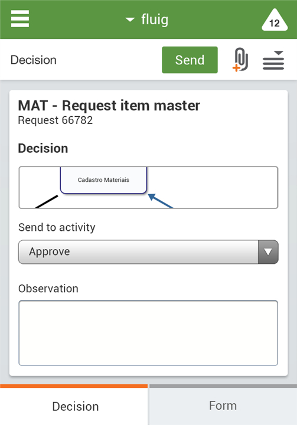Screen dimensions: 297x425
Task: Click the MAT - Request item master title
Action: pyautogui.click(x=109, y=106)
